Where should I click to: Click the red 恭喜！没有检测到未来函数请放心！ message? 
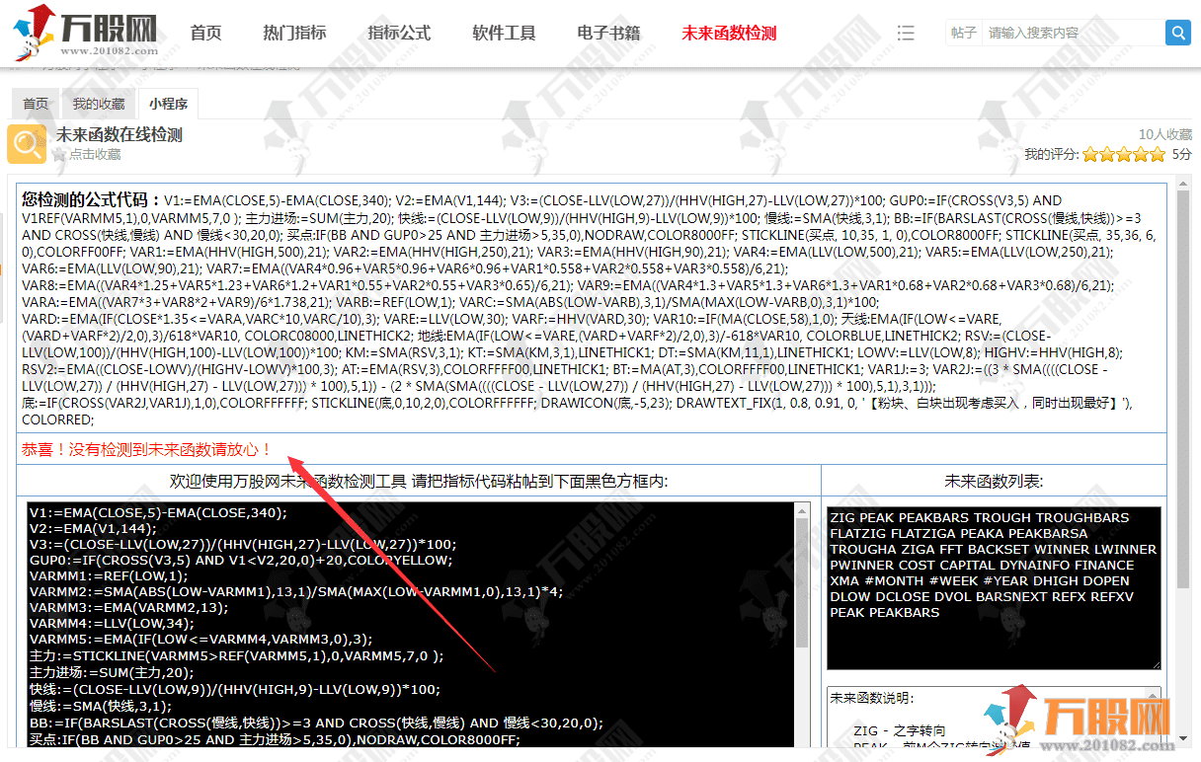click(x=147, y=449)
